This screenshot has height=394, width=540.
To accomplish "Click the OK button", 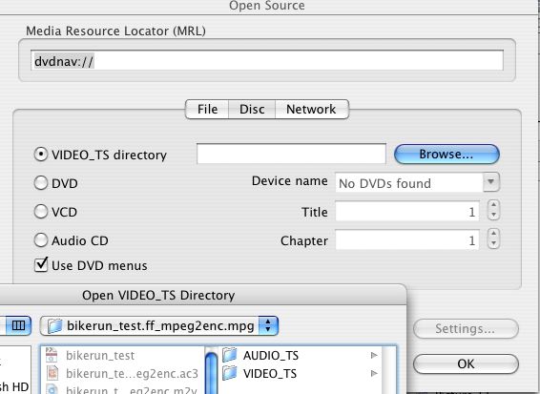I will coord(466,363).
